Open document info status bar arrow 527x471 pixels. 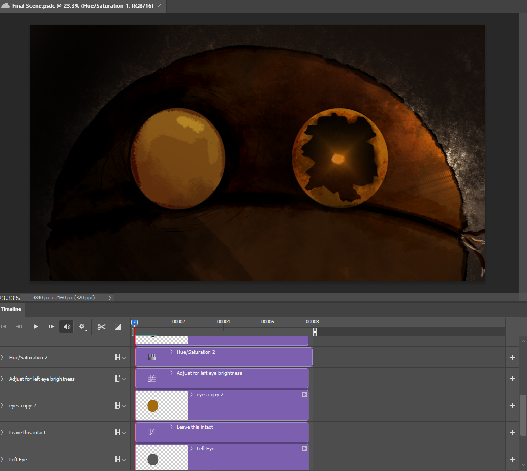point(110,298)
